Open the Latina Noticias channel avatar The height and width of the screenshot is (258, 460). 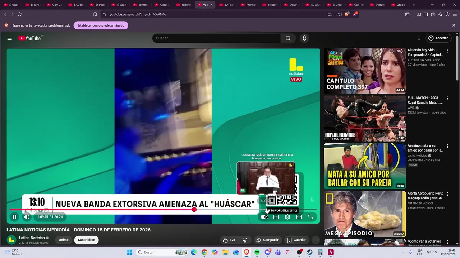(11, 240)
